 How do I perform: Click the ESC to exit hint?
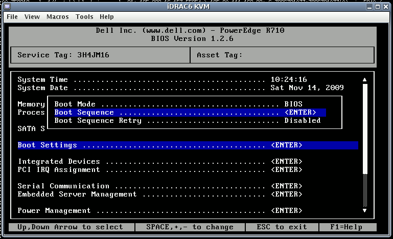pos(282,227)
